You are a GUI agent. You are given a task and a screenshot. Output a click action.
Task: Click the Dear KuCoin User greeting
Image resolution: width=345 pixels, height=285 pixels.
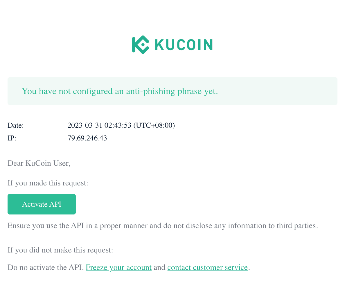coord(39,163)
